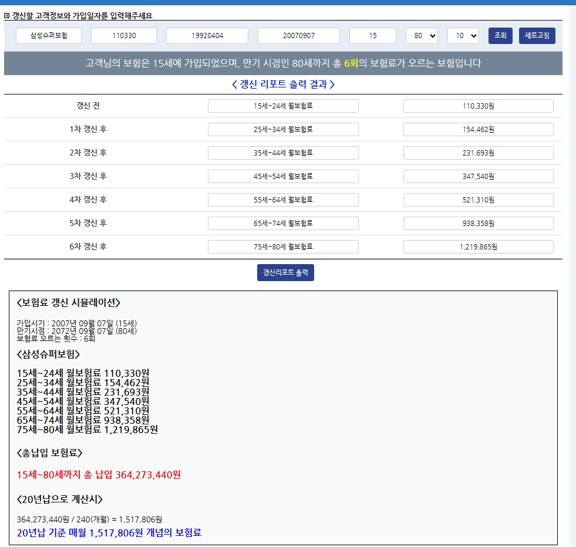
Task: Select the 65세~74세 월보험료 field
Action: pos(283,224)
